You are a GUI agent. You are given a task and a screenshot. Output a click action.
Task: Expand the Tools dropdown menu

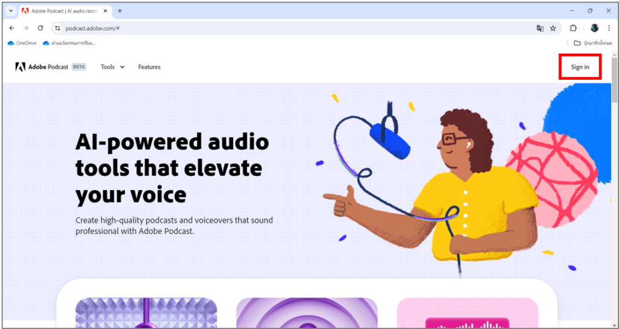pos(112,67)
